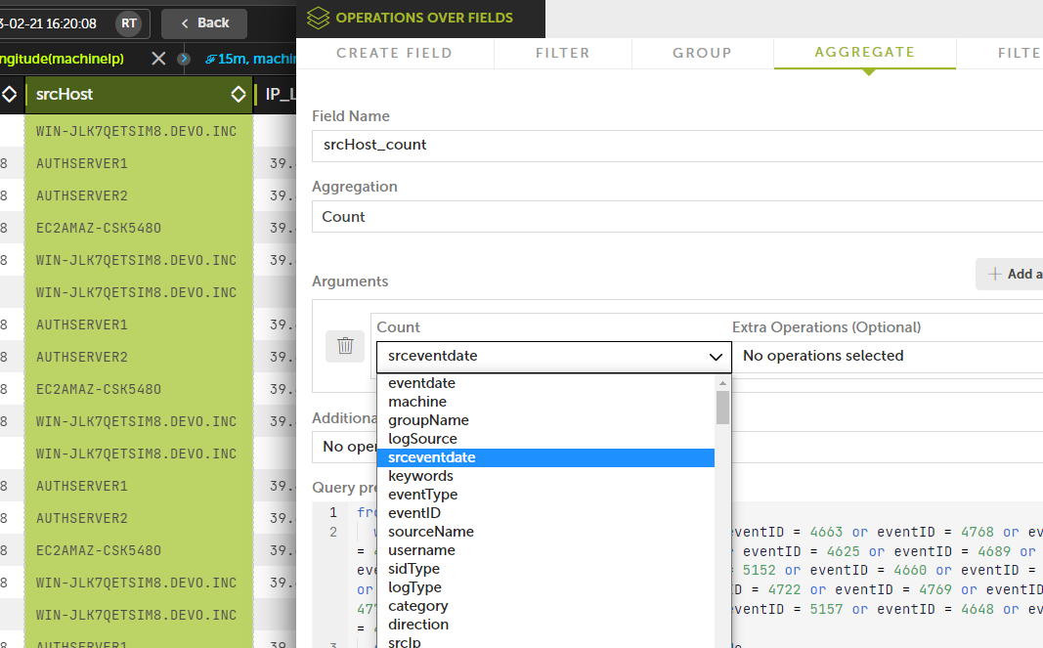Open the Group tab
This screenshot has height=648, width=1043.
coord(702,53)
